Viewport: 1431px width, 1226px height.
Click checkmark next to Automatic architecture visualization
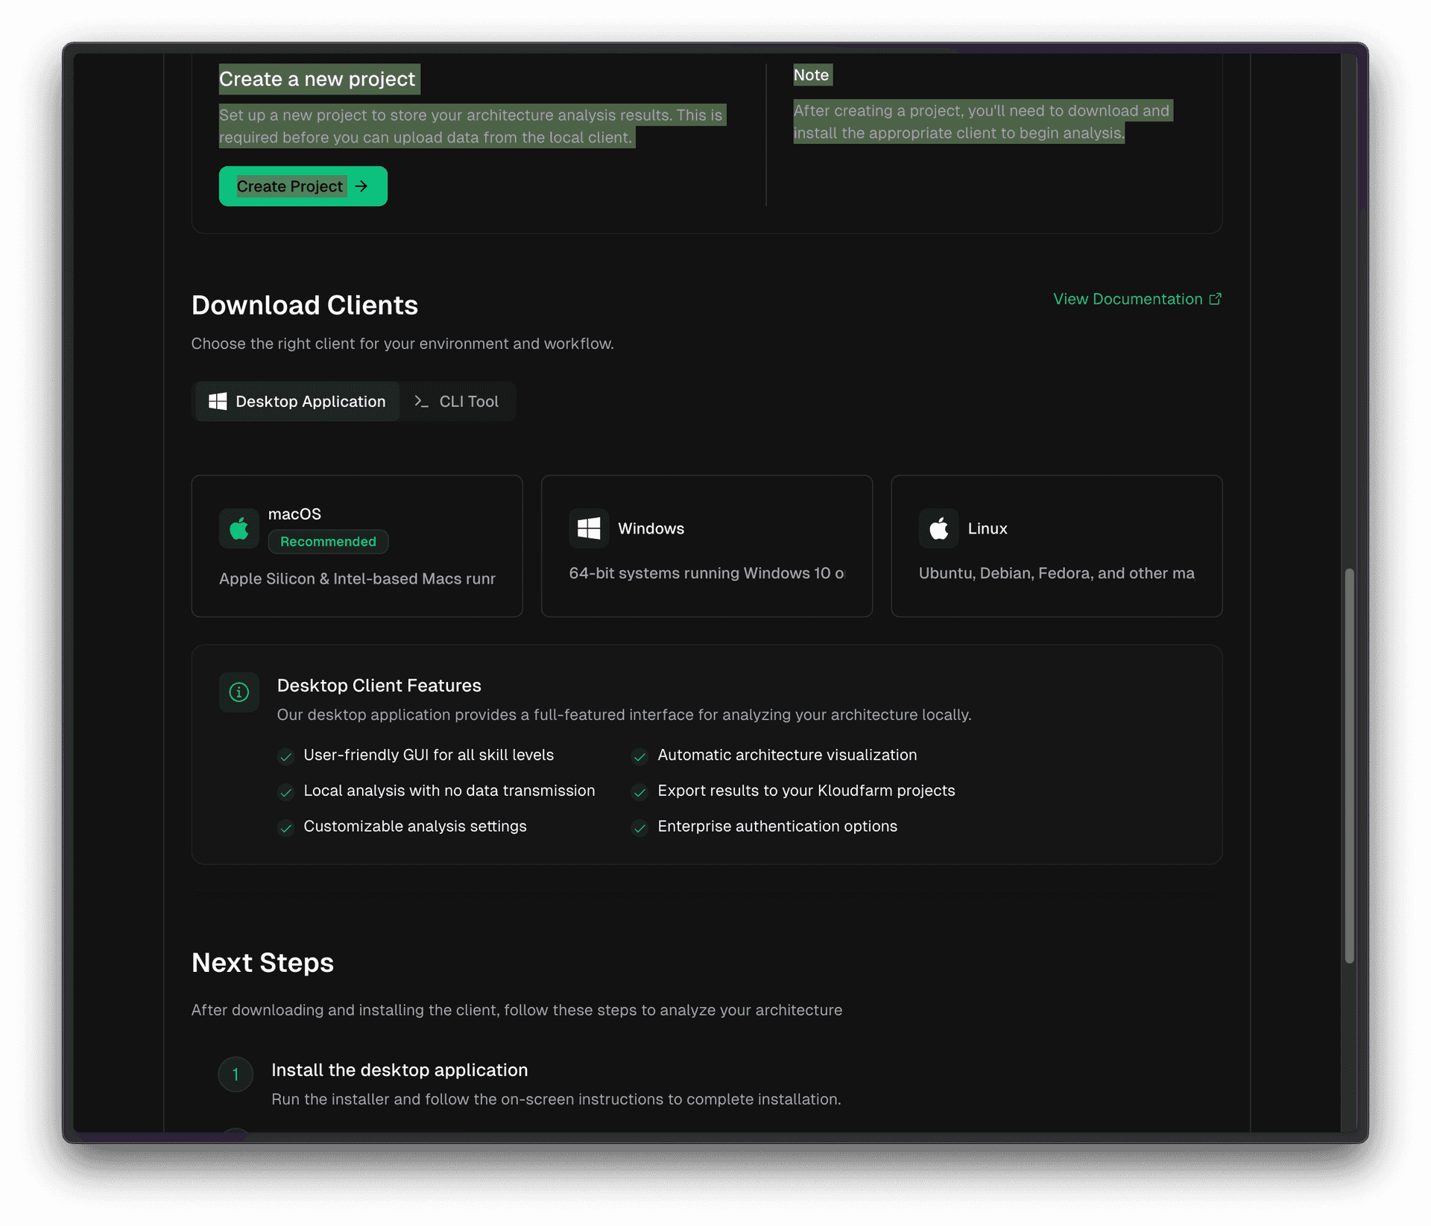(639, 756)
